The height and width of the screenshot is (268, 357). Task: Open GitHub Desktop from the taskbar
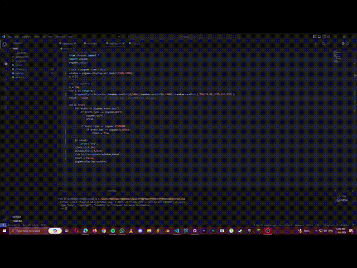[195, 231]
